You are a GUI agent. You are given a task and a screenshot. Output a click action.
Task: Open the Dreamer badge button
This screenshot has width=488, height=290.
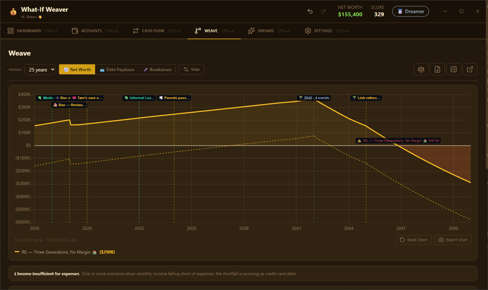pos(411,11)
